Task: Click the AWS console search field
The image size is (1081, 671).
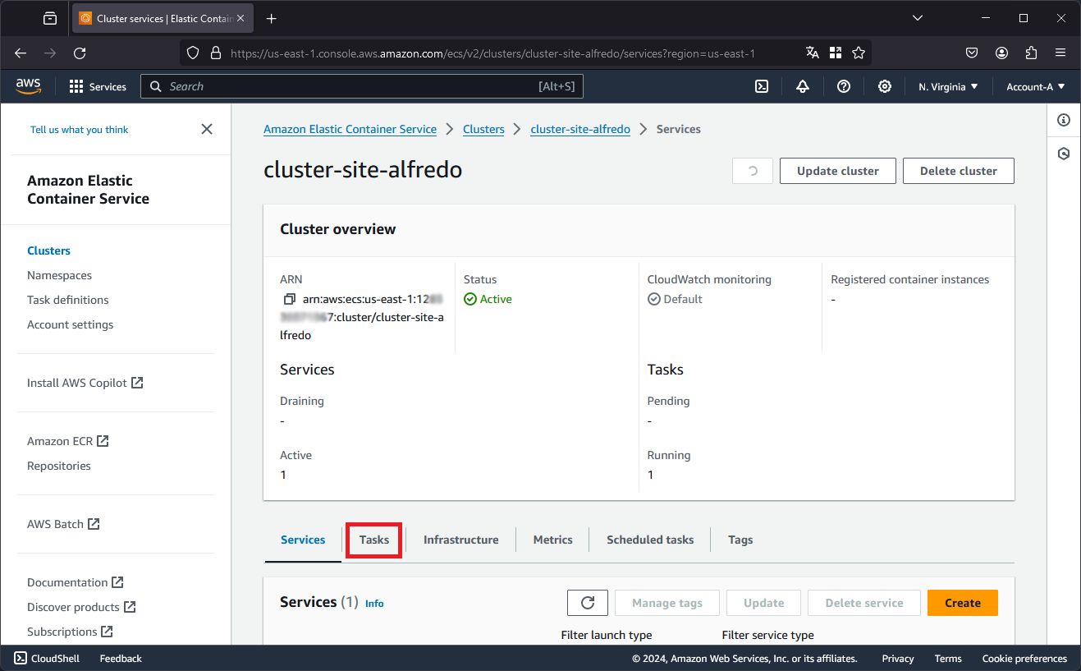Action: (362, 86)
